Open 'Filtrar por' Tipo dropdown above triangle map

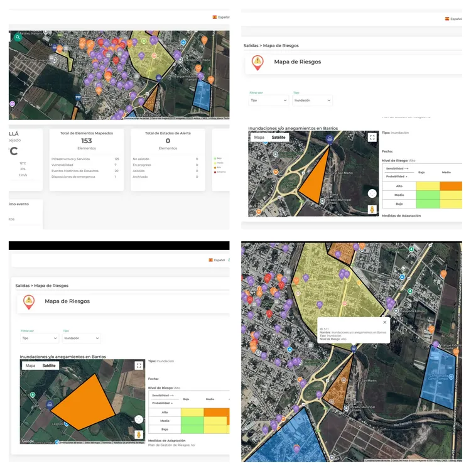pyautogui.click(x=269, y=100)
